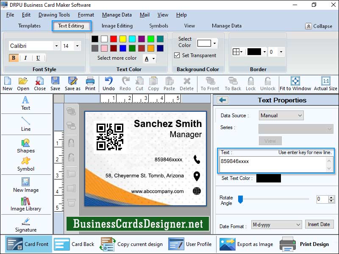The height and width of the screenshot is (254, 339).
Task: Open the Calibri font name dropdown
Action: tap(56, 46)
